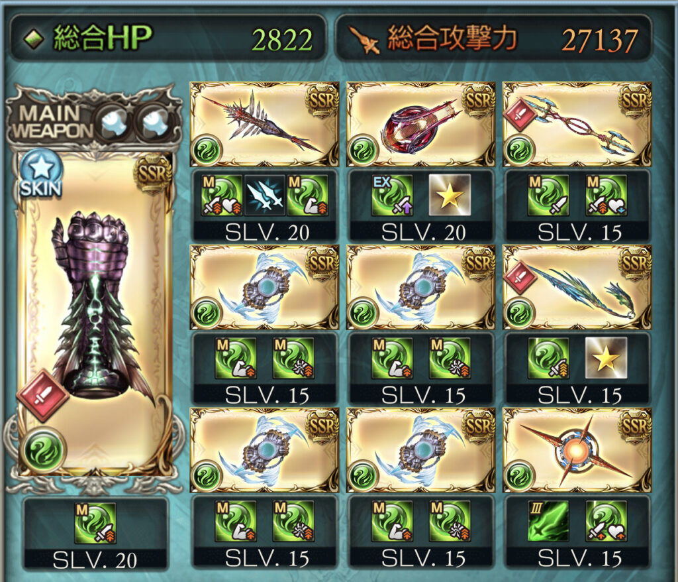
Task: Open the 総合HP total panel
Action: click(x=168, y=38)
